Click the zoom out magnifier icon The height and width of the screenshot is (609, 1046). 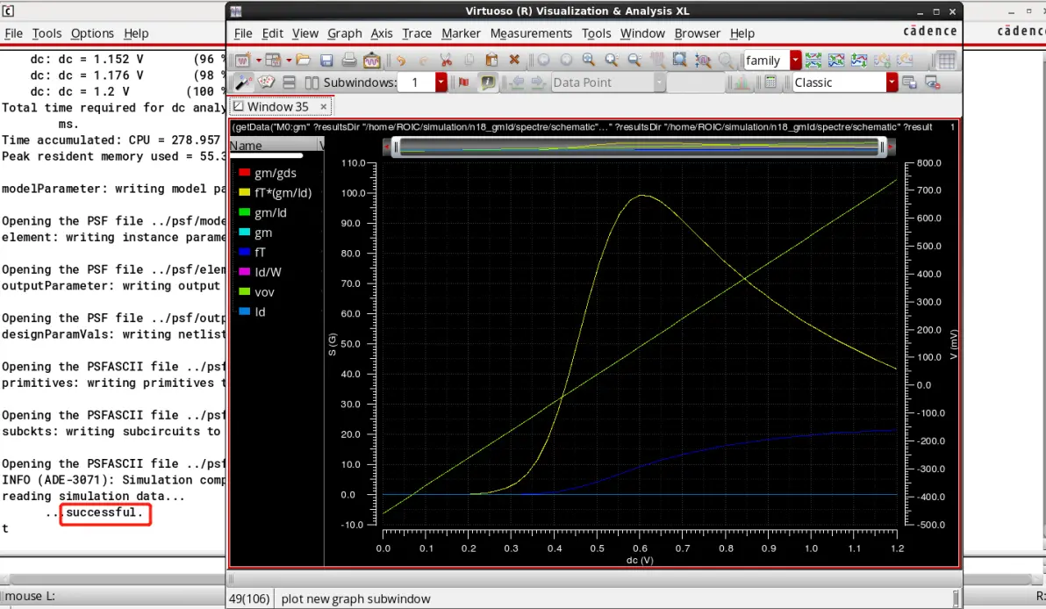tap(634, 60)
